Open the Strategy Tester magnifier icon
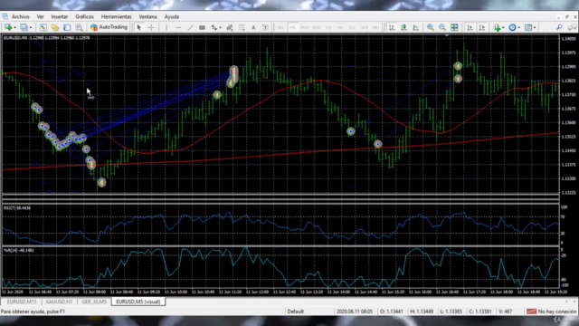 79,27
